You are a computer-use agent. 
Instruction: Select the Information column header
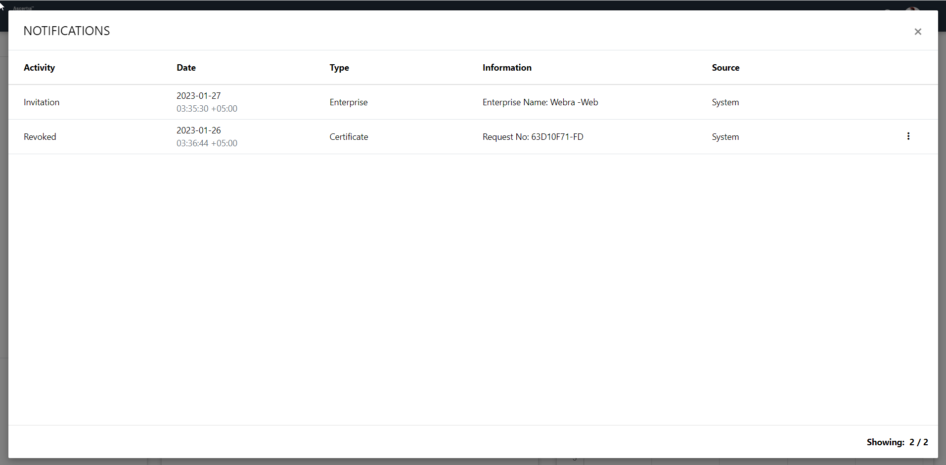(x=507, y=68)
